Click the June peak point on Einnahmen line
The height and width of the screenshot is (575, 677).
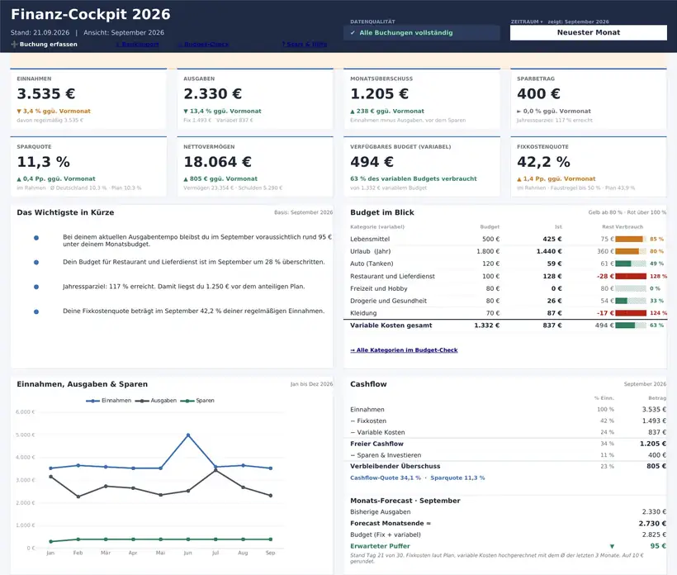[x=187, y=435]
